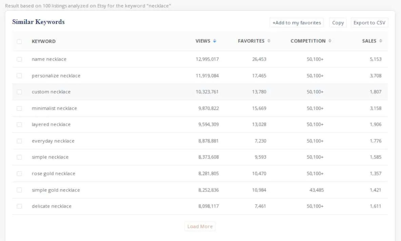The image size is (401, 241).
Task: Select the simple gold necklace checkbox
Action: pos(19,190)
